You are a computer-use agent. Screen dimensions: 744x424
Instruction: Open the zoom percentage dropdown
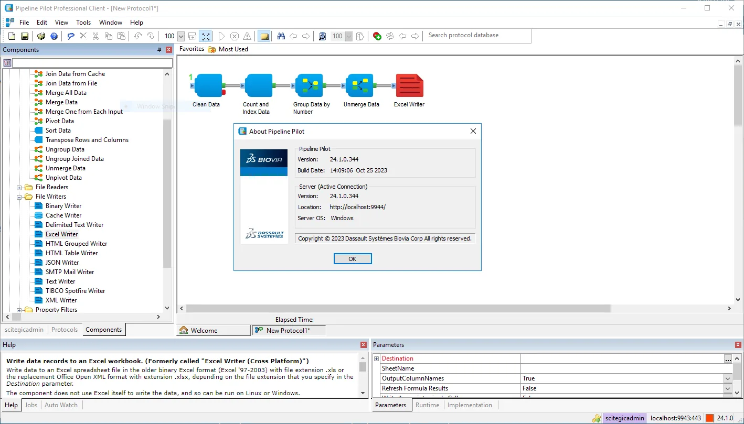[x=181, y=36]
